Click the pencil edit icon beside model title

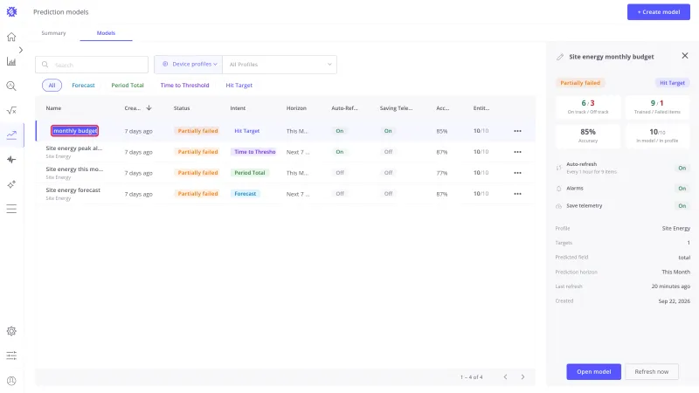point(560,57)
